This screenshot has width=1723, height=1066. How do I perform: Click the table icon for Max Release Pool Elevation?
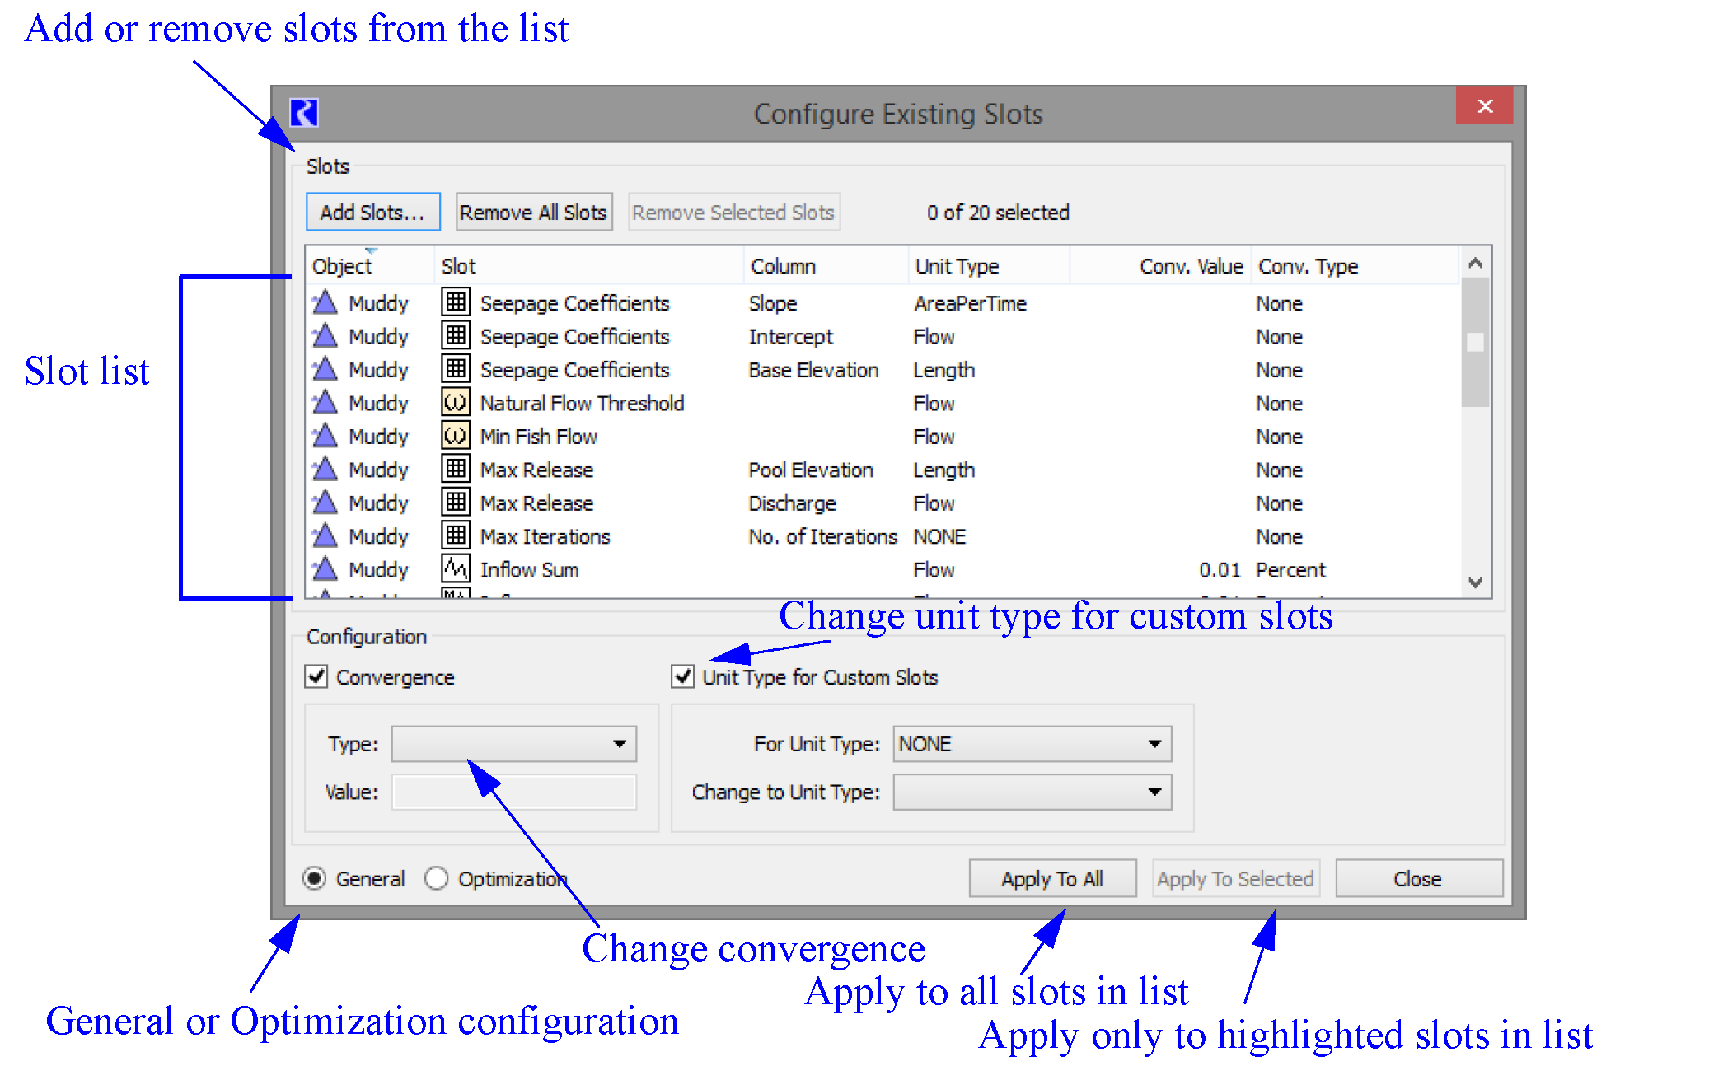point(456,469)
